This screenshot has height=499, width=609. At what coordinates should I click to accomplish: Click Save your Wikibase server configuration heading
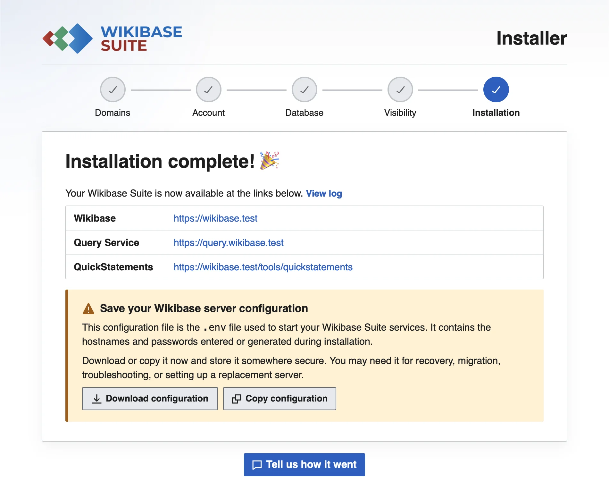pos(204,309)
